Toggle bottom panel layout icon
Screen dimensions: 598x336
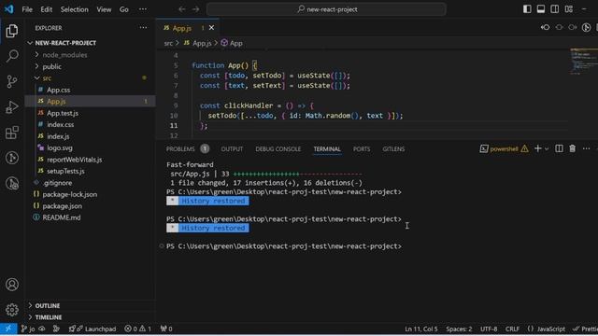pyautogui.click(x=541, y=8)
